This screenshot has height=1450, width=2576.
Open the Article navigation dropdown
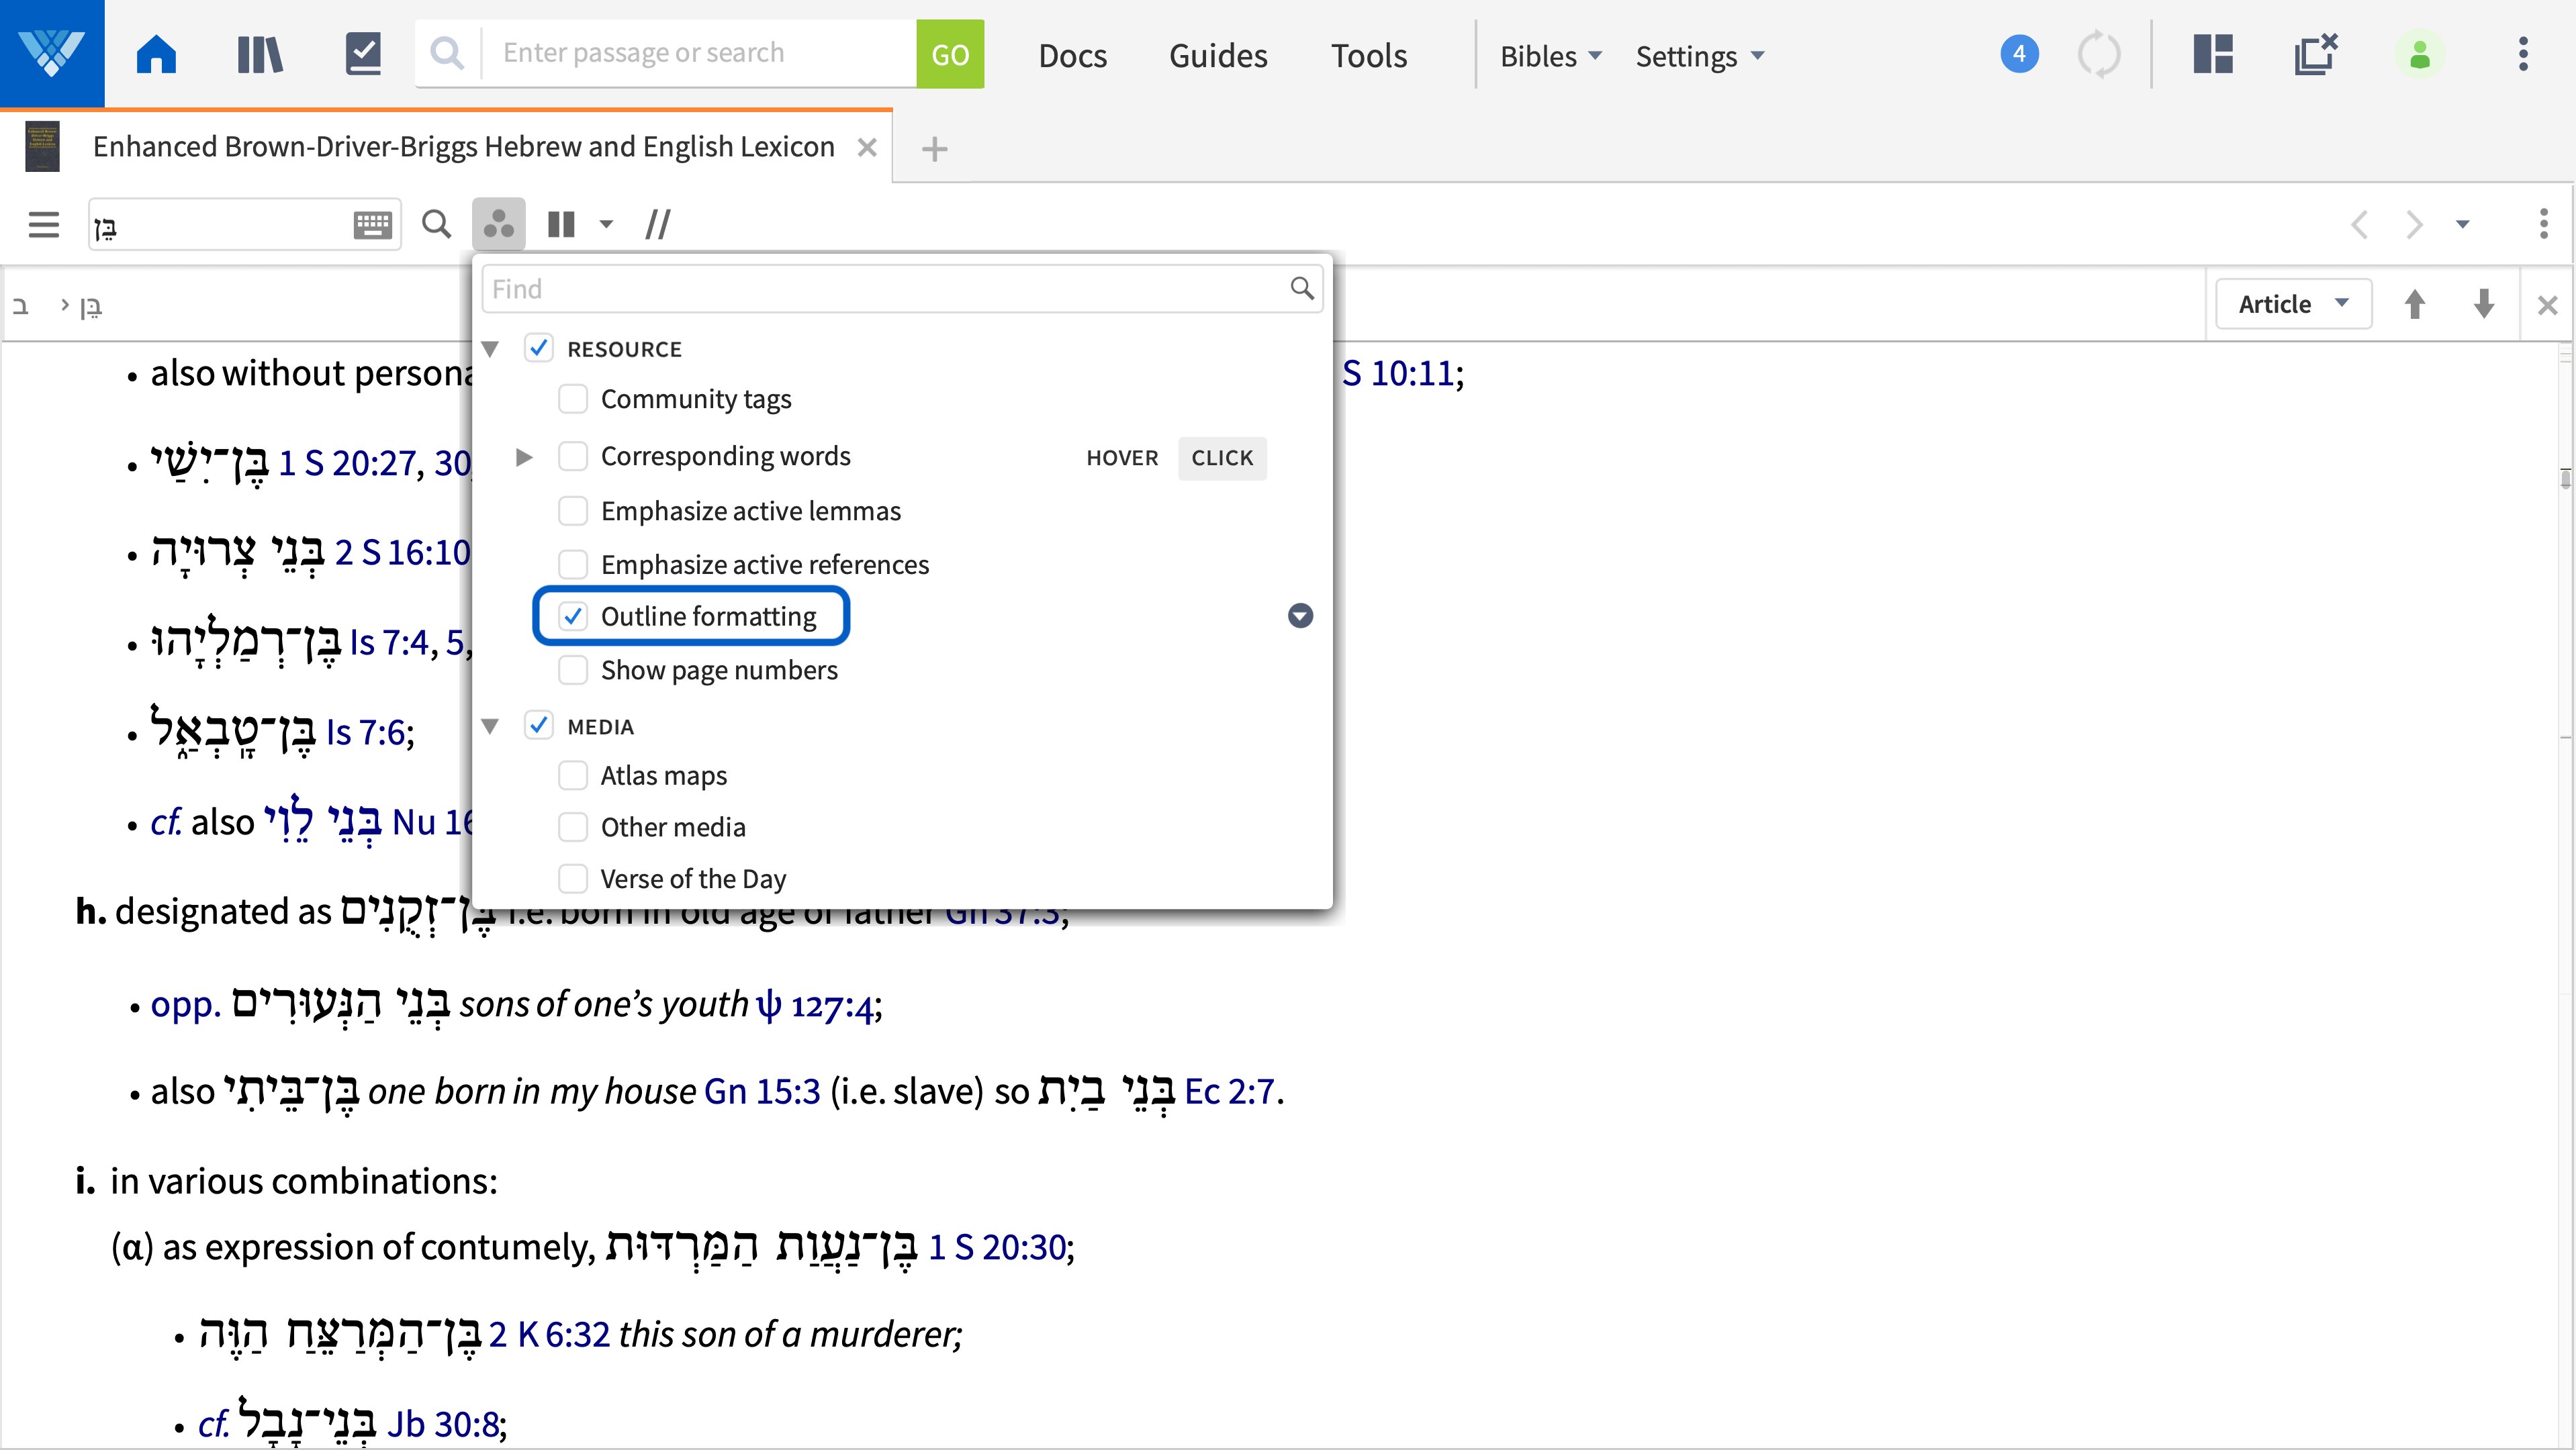click(x=2293, y=304)
